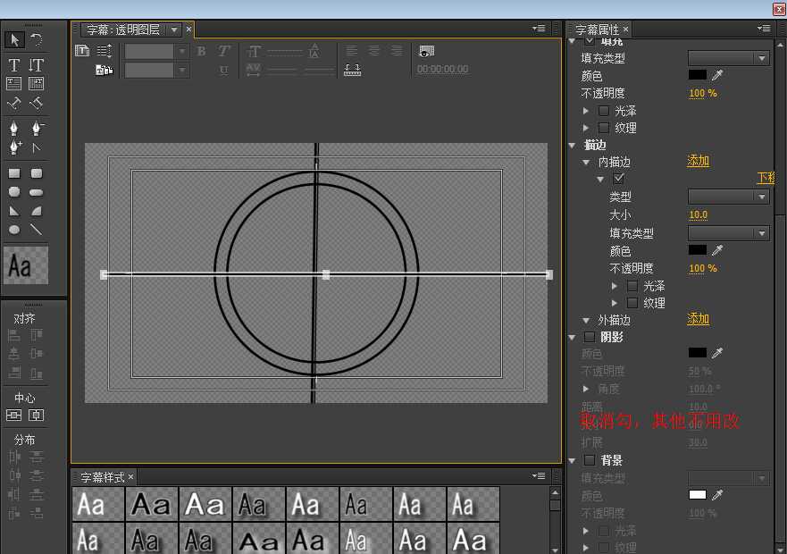
Task: Select the Delete Anchor Point tool
Action: [x=36, y=129]
